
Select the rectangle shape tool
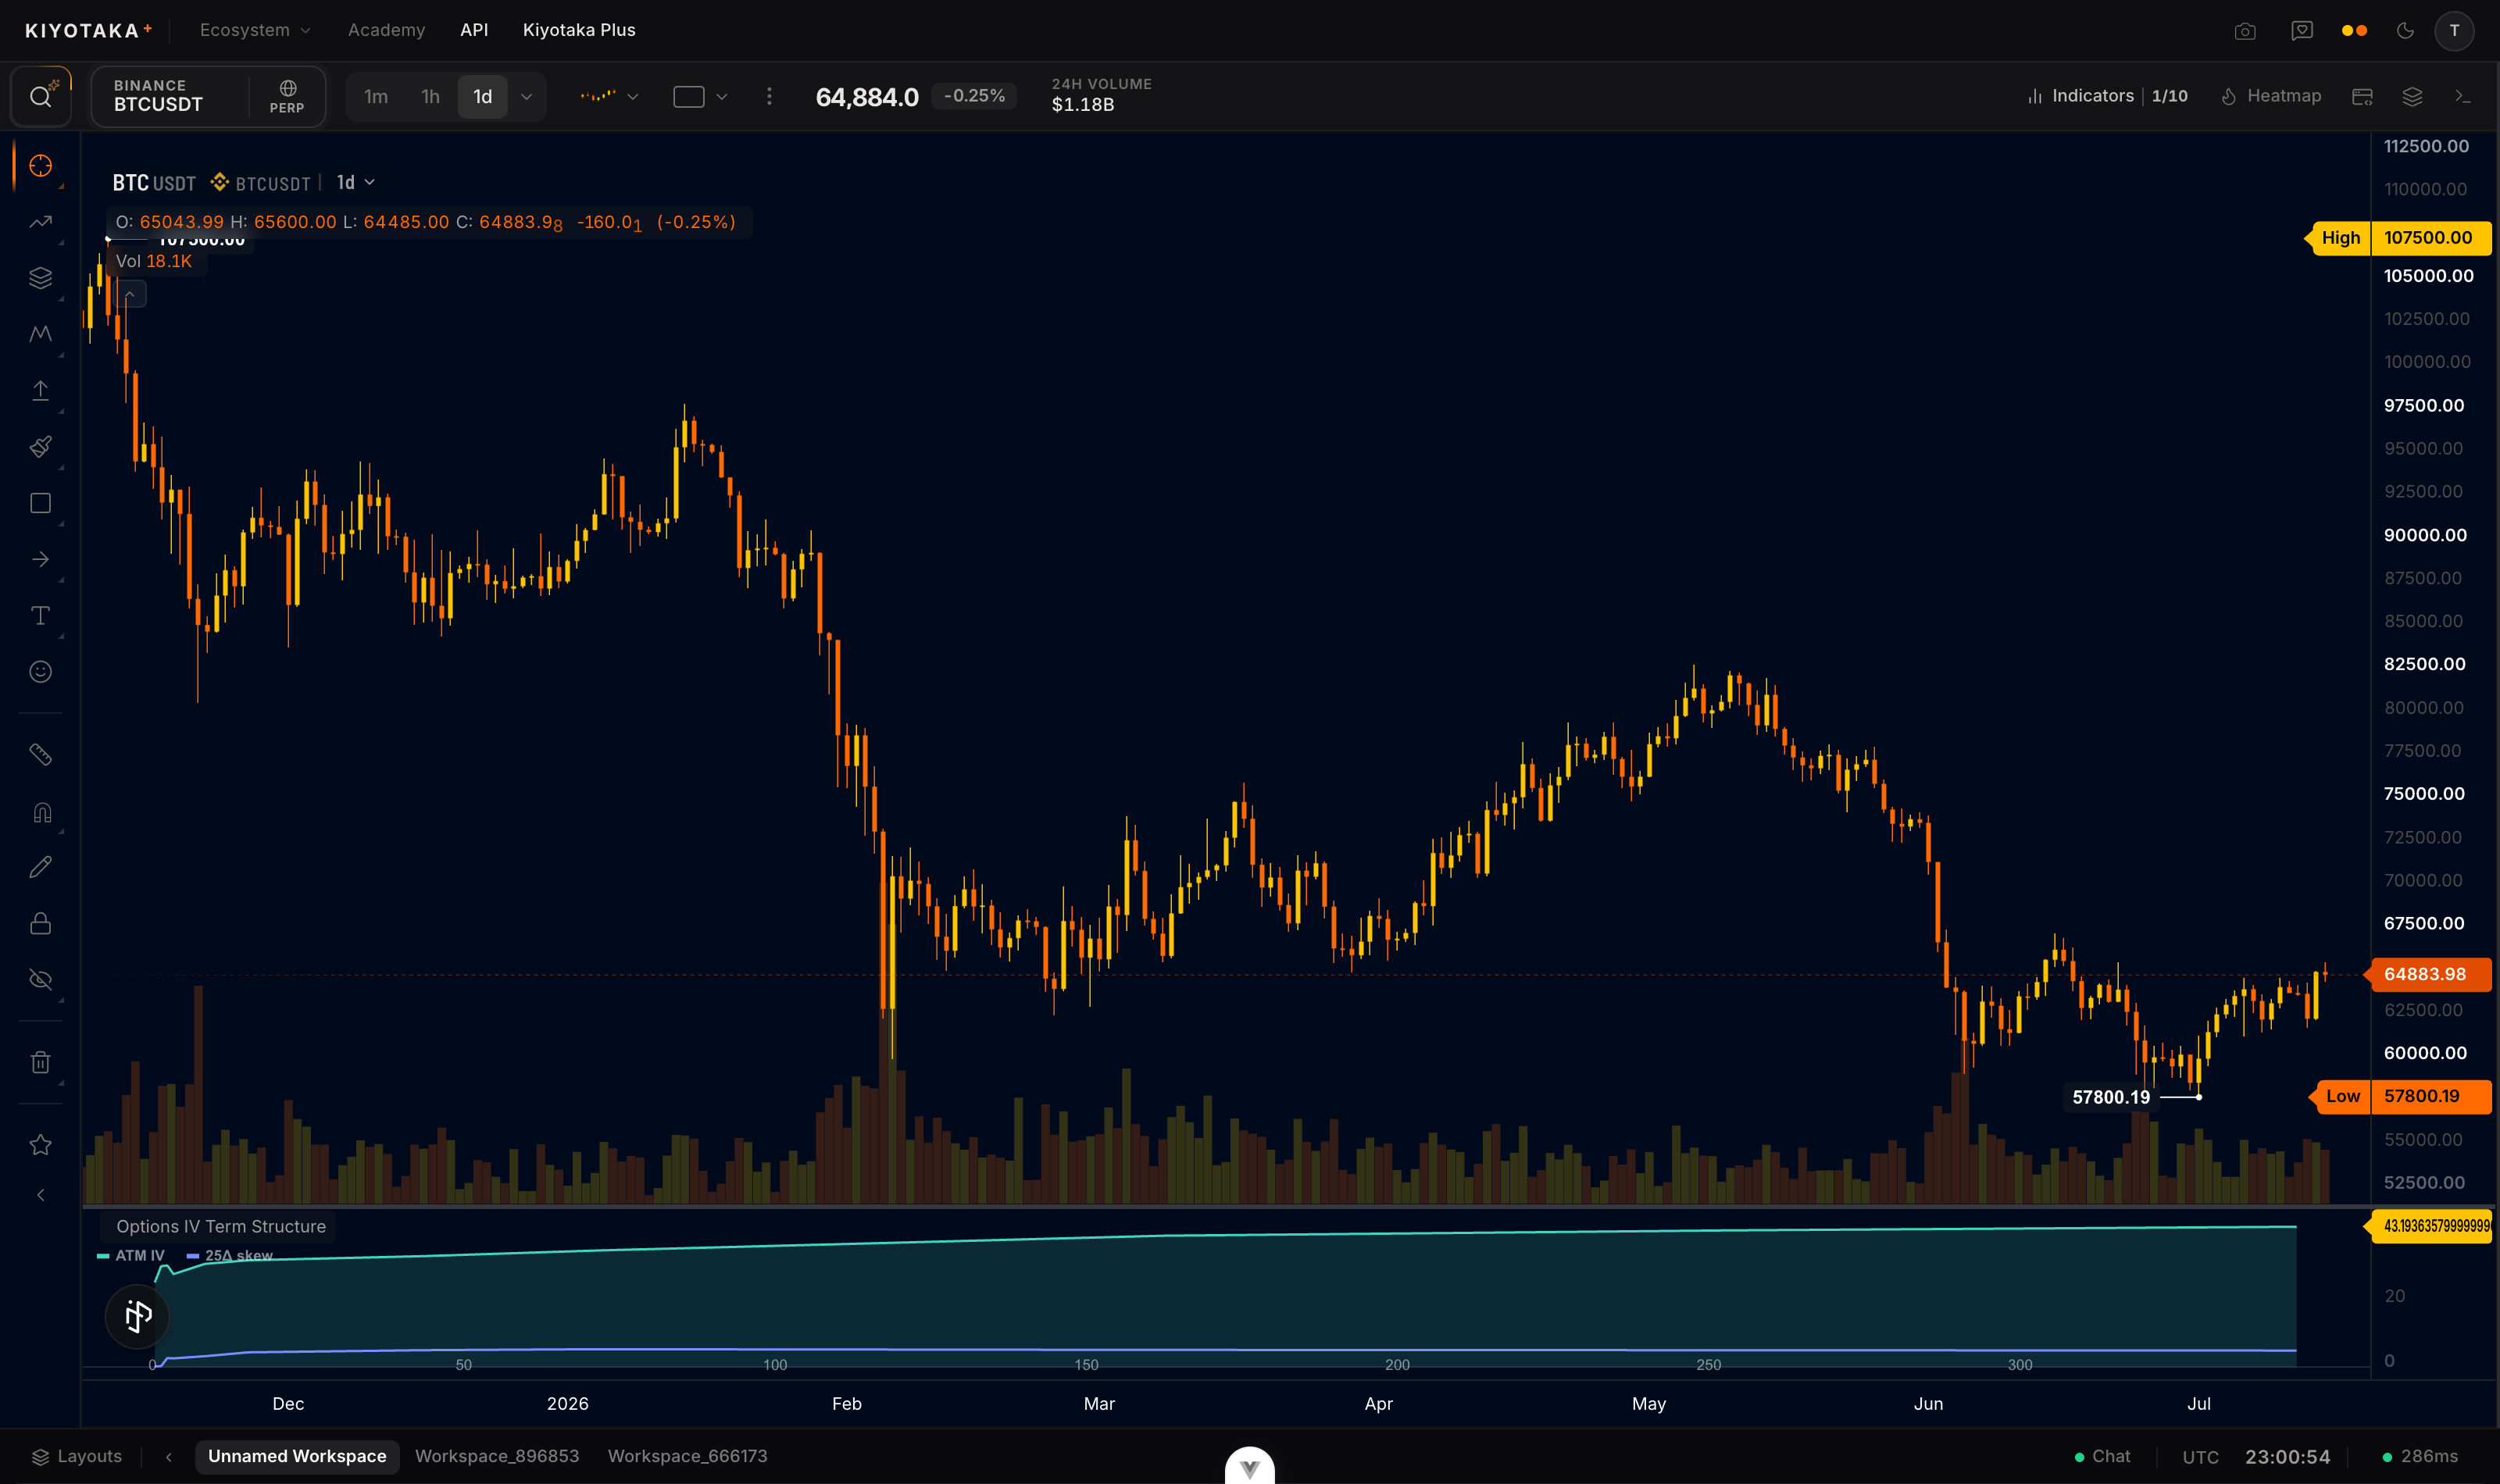point(41,503)
